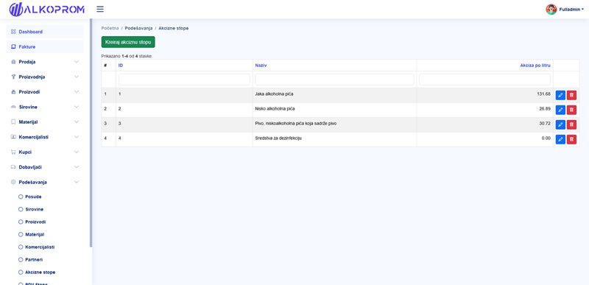The height and width of the screenshot is (285, 589).
Task: Collapse the Podešavanja sidebar menu
Action: 45,182
